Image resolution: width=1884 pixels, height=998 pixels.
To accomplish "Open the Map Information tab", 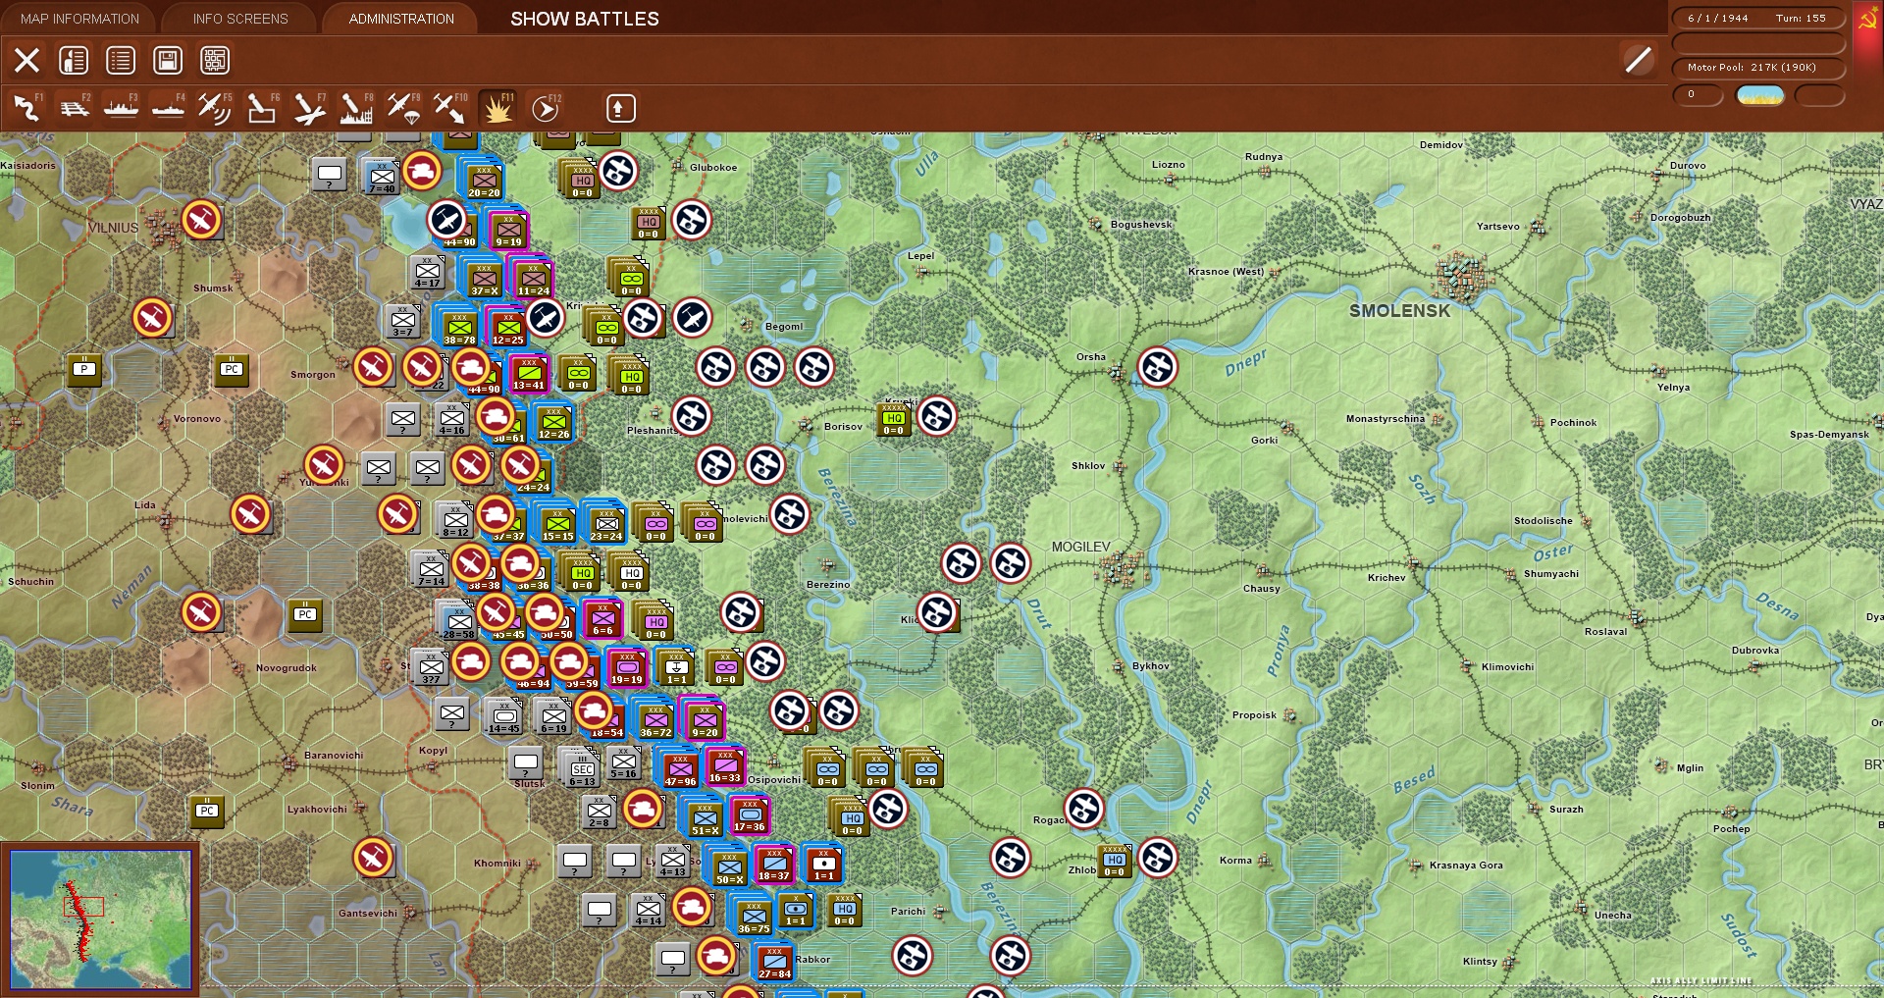I will point(79,19).
